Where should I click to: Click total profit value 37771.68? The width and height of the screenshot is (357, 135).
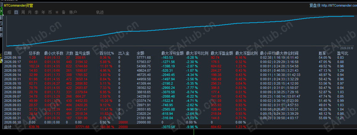click(x=82, y=127)
